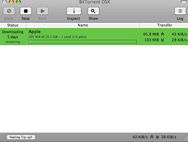Click the '105 MiB of 10.1 GiB' text
The width and height of the screenshot is (188, 142).
[x=43, y=37]
